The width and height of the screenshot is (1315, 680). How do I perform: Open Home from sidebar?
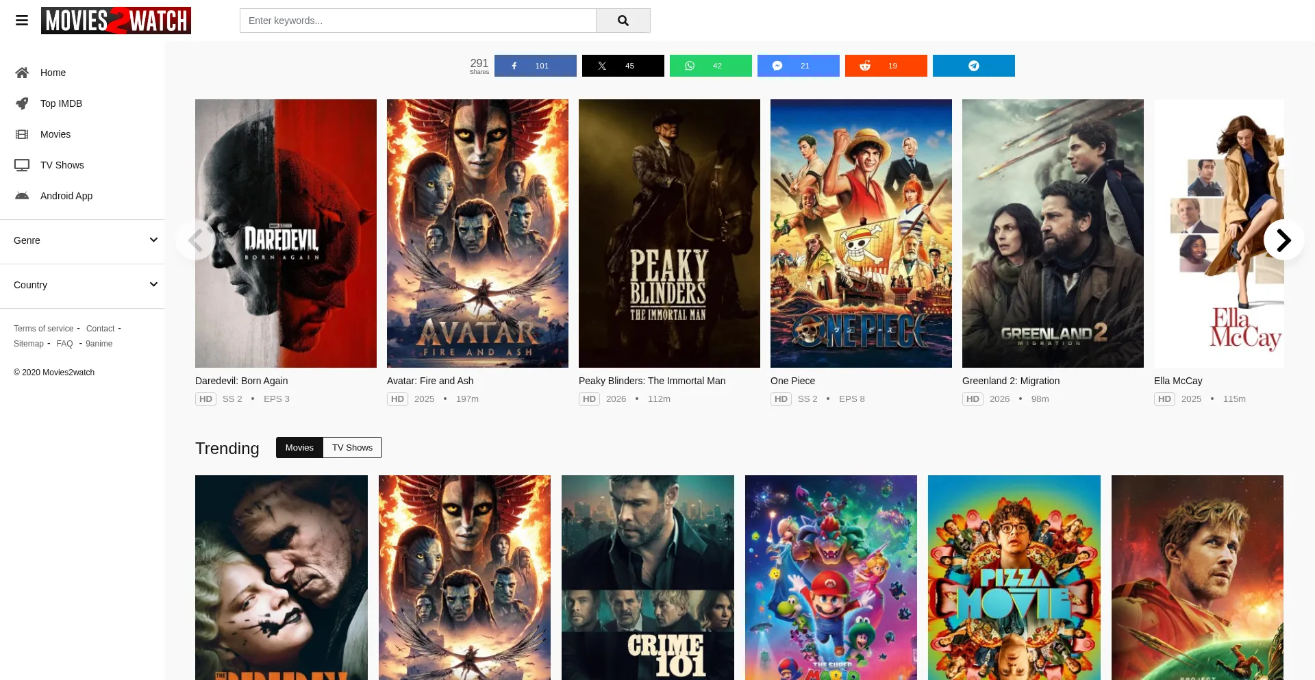coord(53,73)
